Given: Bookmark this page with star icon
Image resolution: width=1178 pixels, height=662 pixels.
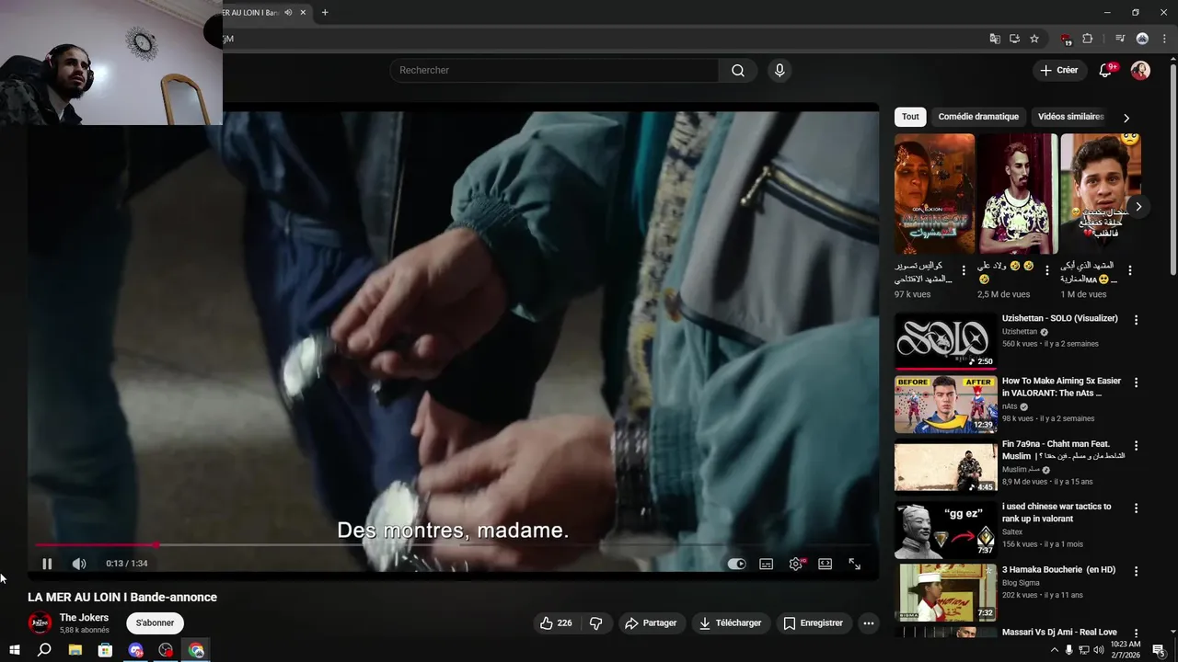Looking at the screenshot, I should click(x=1034, y=39).
